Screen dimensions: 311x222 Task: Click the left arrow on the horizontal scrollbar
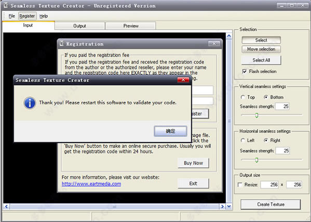6,206
